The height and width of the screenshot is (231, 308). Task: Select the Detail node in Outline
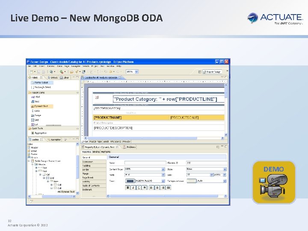pos(32,151)
